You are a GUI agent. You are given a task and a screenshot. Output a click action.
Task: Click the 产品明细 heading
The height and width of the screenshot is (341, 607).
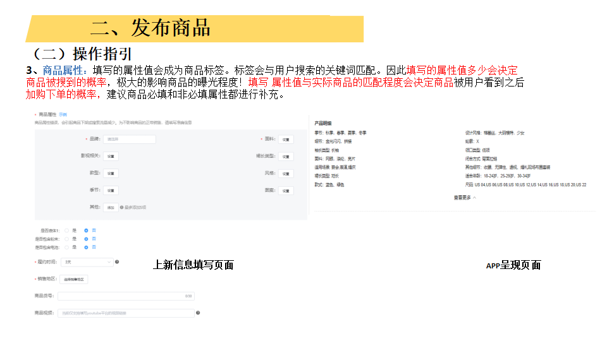click(x=323, y=123)
